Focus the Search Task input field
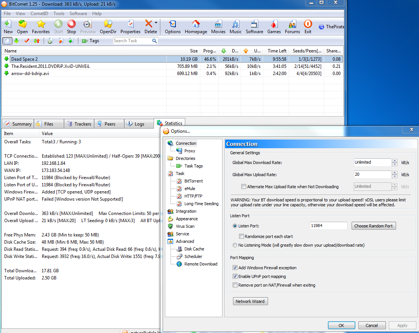 (132, 41)
